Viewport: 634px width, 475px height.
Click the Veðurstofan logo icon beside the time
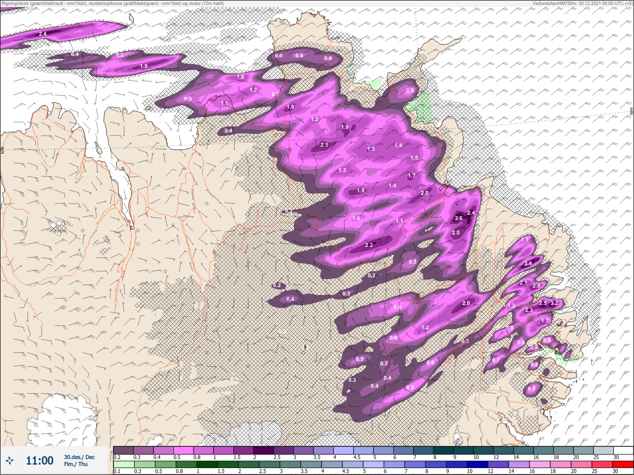10,461
